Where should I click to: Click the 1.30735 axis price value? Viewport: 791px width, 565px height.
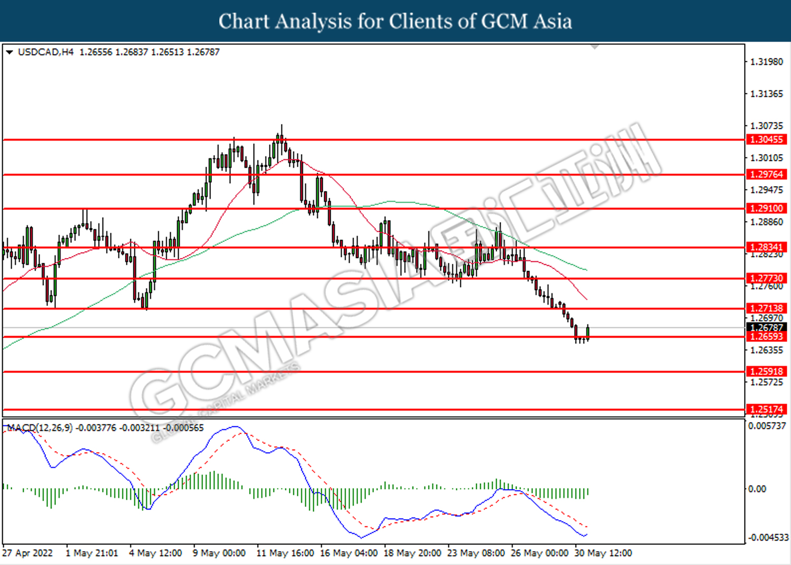[767, 126]
